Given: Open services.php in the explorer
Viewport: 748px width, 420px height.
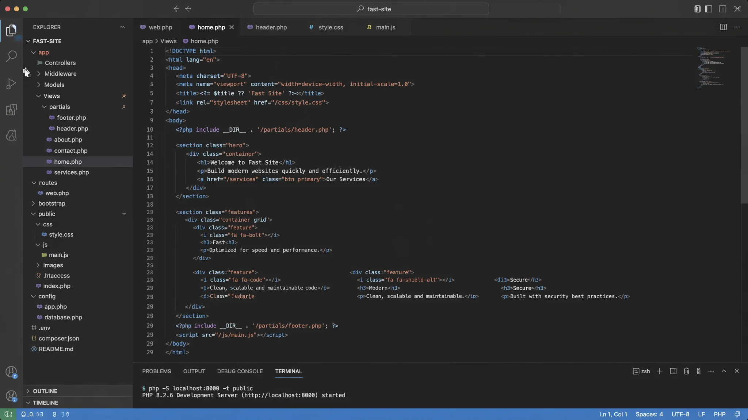Looking at the screenshot, I should click(71, 172).
